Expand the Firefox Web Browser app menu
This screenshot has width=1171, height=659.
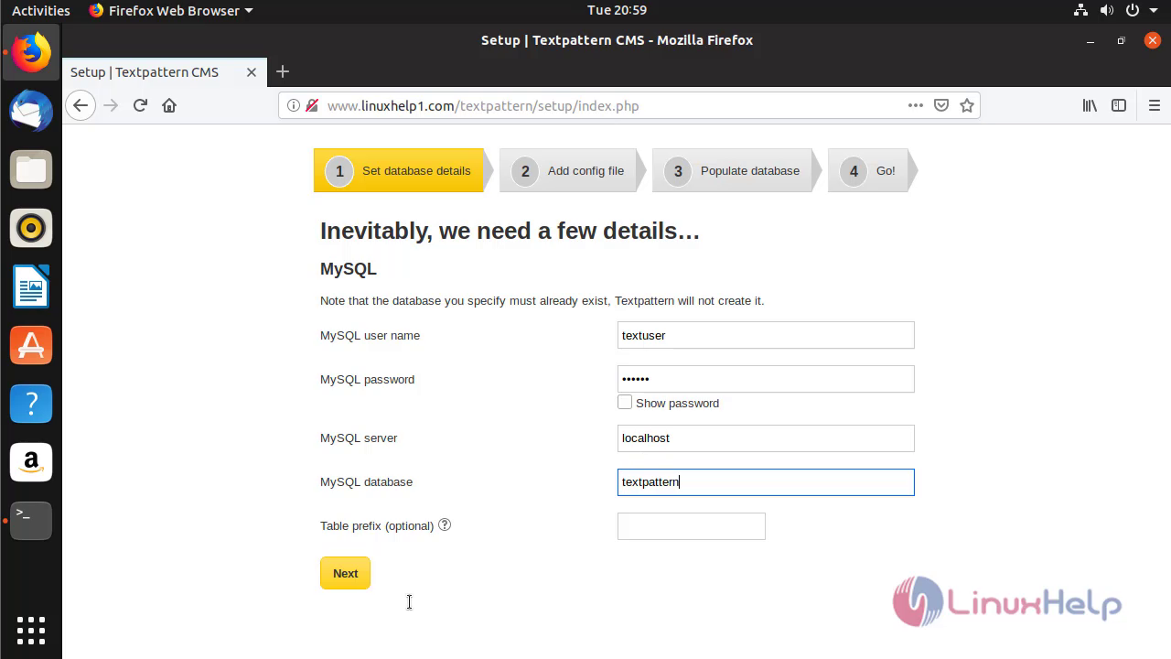click(171, 11)
